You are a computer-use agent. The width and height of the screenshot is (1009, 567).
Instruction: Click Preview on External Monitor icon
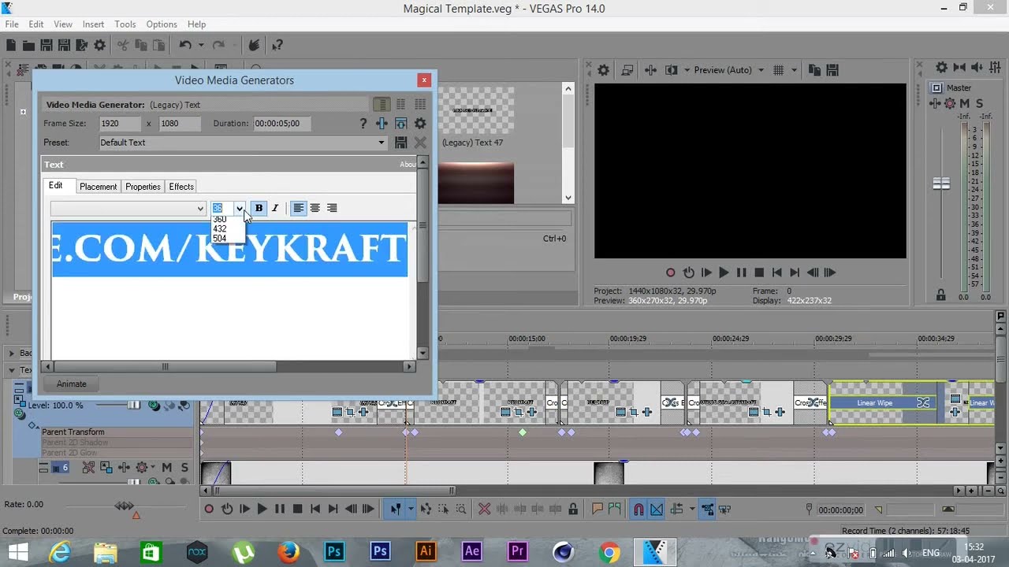(627, 70)
